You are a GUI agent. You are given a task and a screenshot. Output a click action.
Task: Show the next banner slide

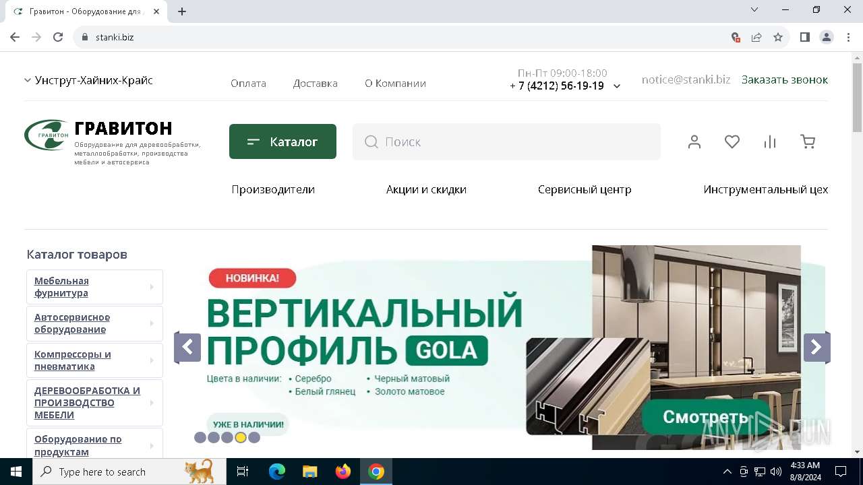pos(816,348)
